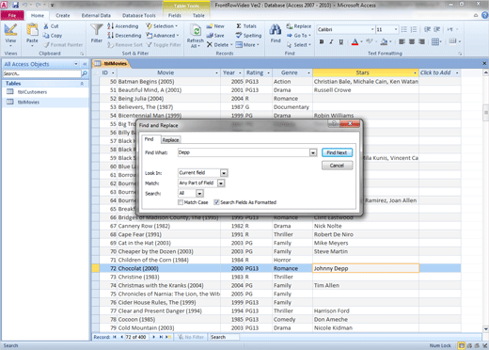The width and height of the screenshot is (489, 350).
Task: Click the Save icon in title bar
Action: [x=15, y=5]
